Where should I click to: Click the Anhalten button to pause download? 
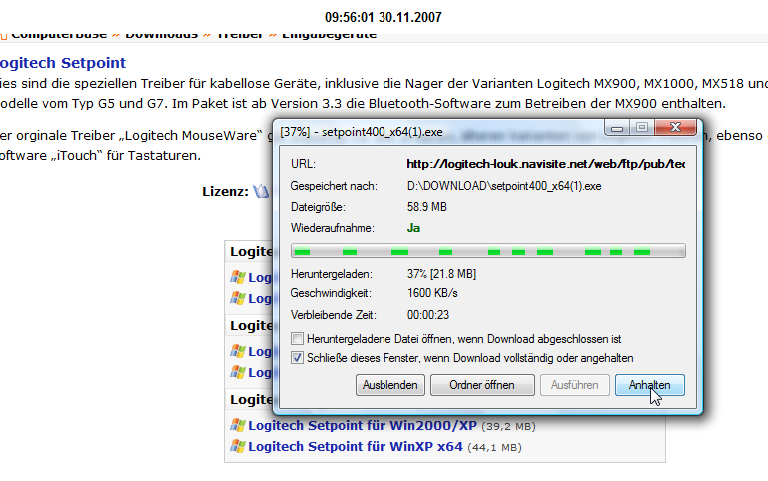(649, 385)
